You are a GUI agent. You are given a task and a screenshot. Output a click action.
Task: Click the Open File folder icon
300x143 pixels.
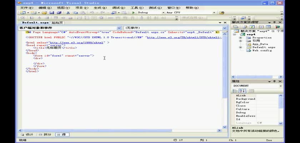(x=44, y=13)
